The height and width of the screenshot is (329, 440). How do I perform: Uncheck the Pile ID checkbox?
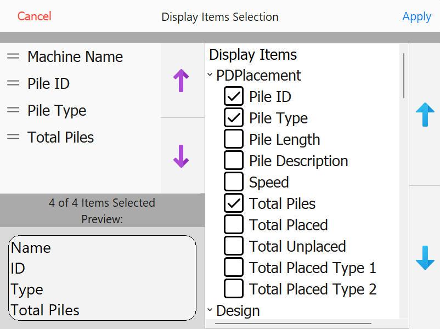coord(234,96)
